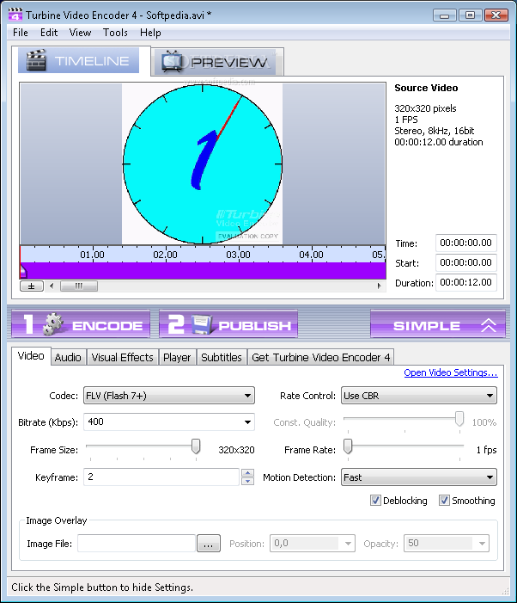Click the Const. Quality slider handle
This screenshot has height=603, width=517.
(459, 419)
